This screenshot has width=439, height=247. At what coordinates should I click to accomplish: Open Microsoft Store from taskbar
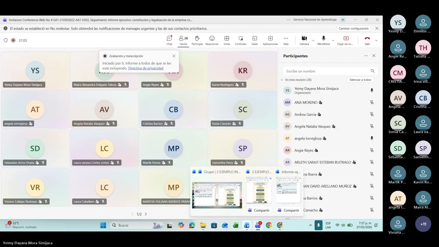pyautogui.click(x=214, y=225)
